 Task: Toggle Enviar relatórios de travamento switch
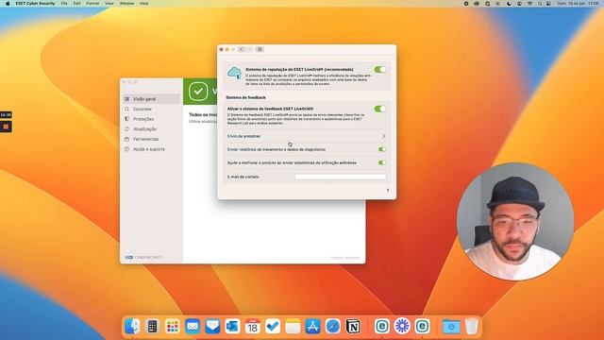tap(381, 149)
